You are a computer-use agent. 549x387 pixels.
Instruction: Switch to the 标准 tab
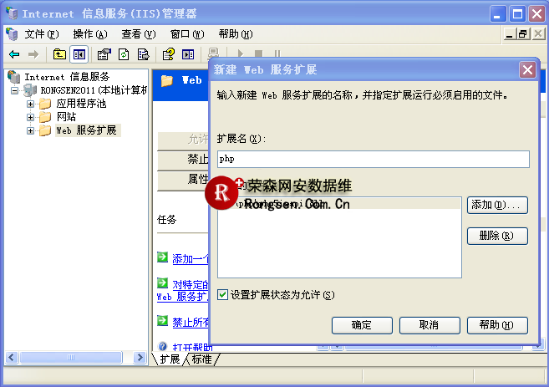tap(201, 359)
